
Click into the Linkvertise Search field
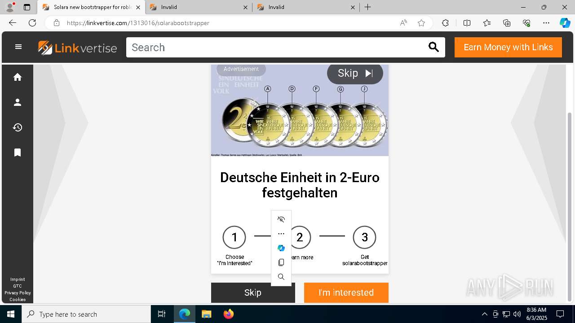pyautogui.click(x=276, y=47)
